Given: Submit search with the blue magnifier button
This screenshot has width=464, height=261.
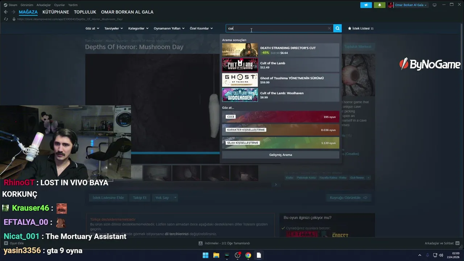Looking at the screenshot, I should coord(337,28).
